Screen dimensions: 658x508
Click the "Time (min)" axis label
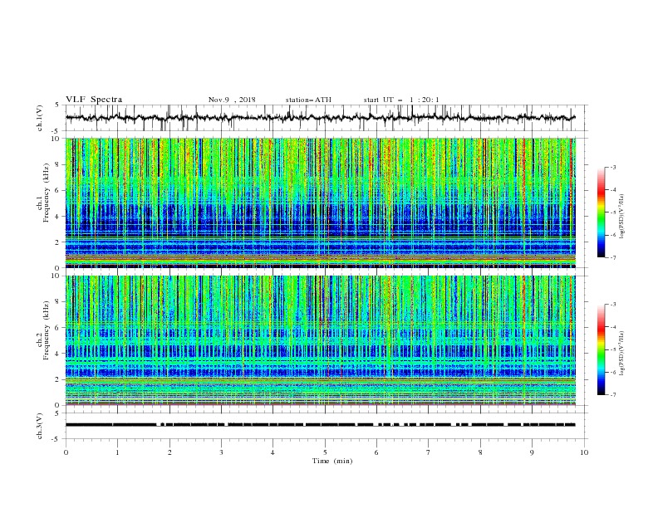[x=332, y=461]
